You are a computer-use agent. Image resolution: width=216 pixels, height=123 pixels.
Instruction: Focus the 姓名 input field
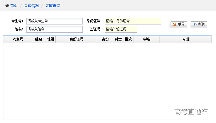click(54, 29)
